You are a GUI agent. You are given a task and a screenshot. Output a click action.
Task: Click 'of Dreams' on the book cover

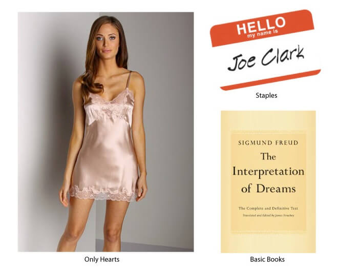tap(268, 189)
